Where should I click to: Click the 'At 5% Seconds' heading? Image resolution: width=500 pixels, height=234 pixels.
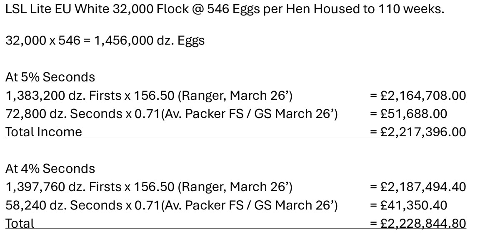[x=50, y=77]
